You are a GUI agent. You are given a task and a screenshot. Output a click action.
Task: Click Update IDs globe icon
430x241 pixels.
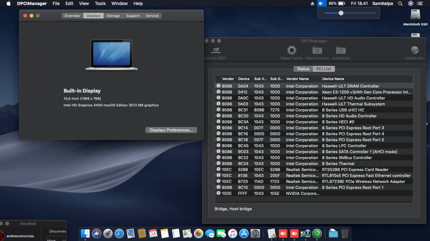414,50
